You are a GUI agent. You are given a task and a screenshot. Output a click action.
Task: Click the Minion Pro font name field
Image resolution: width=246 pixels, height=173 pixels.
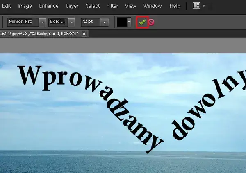point(23,22)
